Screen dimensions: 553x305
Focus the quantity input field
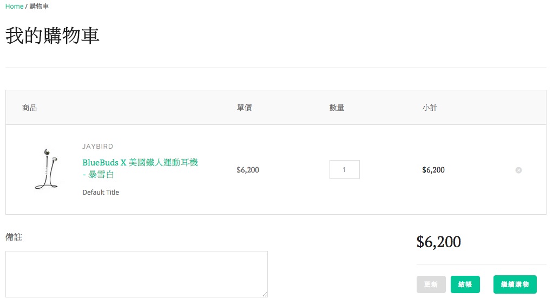tap(345, 170)
